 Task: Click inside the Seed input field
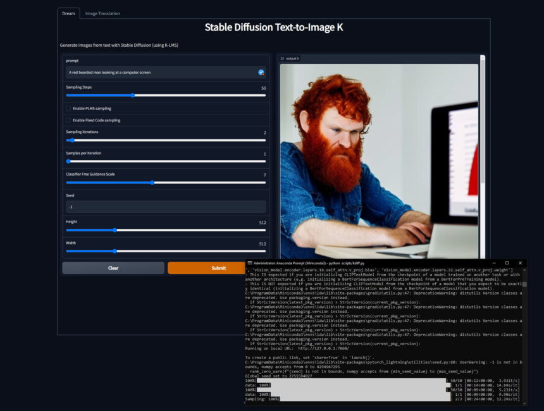pos(166,207)
